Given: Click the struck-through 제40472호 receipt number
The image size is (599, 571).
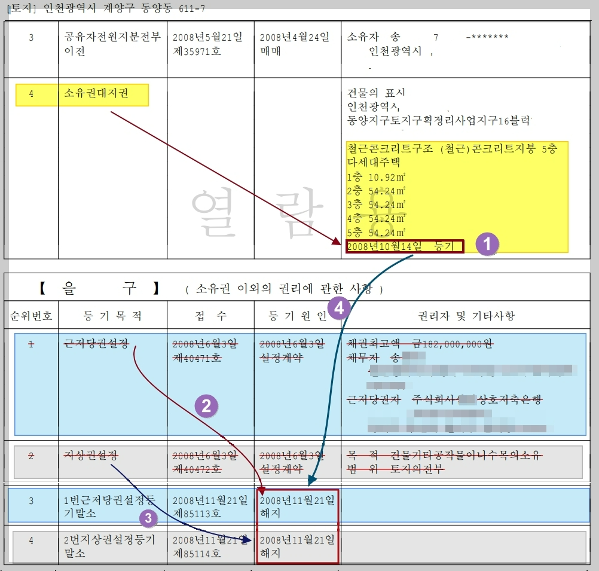Looking at the screenshot, I should point(197,469).
